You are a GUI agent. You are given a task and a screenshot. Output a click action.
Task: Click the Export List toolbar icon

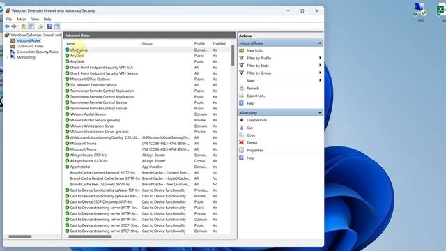[x=40, y=26]
